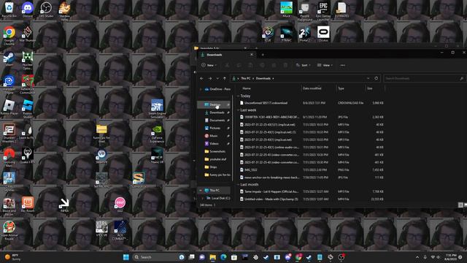Select the Unconfirmed .crdownload file

click(312, 103)
